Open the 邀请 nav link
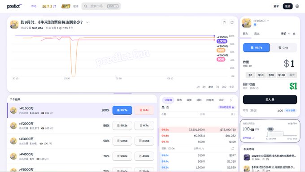305x172 pixels. click(x=76, y=6)
